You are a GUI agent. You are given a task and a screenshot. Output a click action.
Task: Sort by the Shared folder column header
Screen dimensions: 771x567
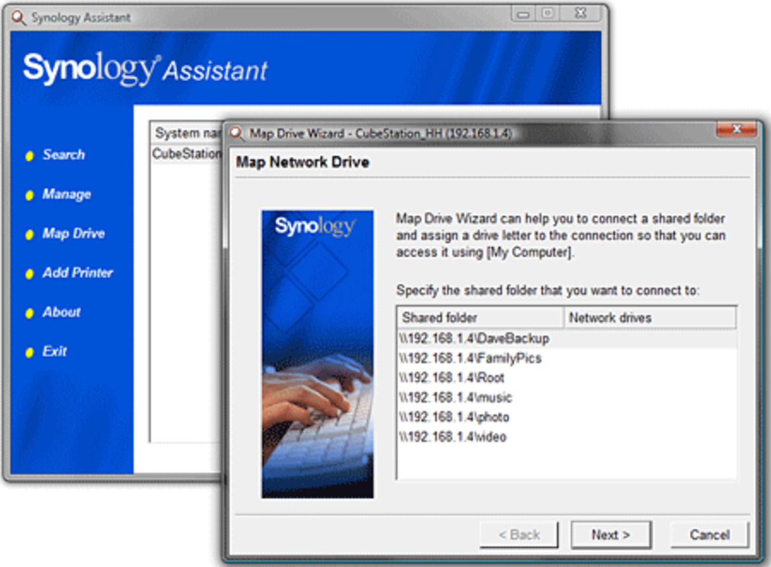(x=480, y=317)
